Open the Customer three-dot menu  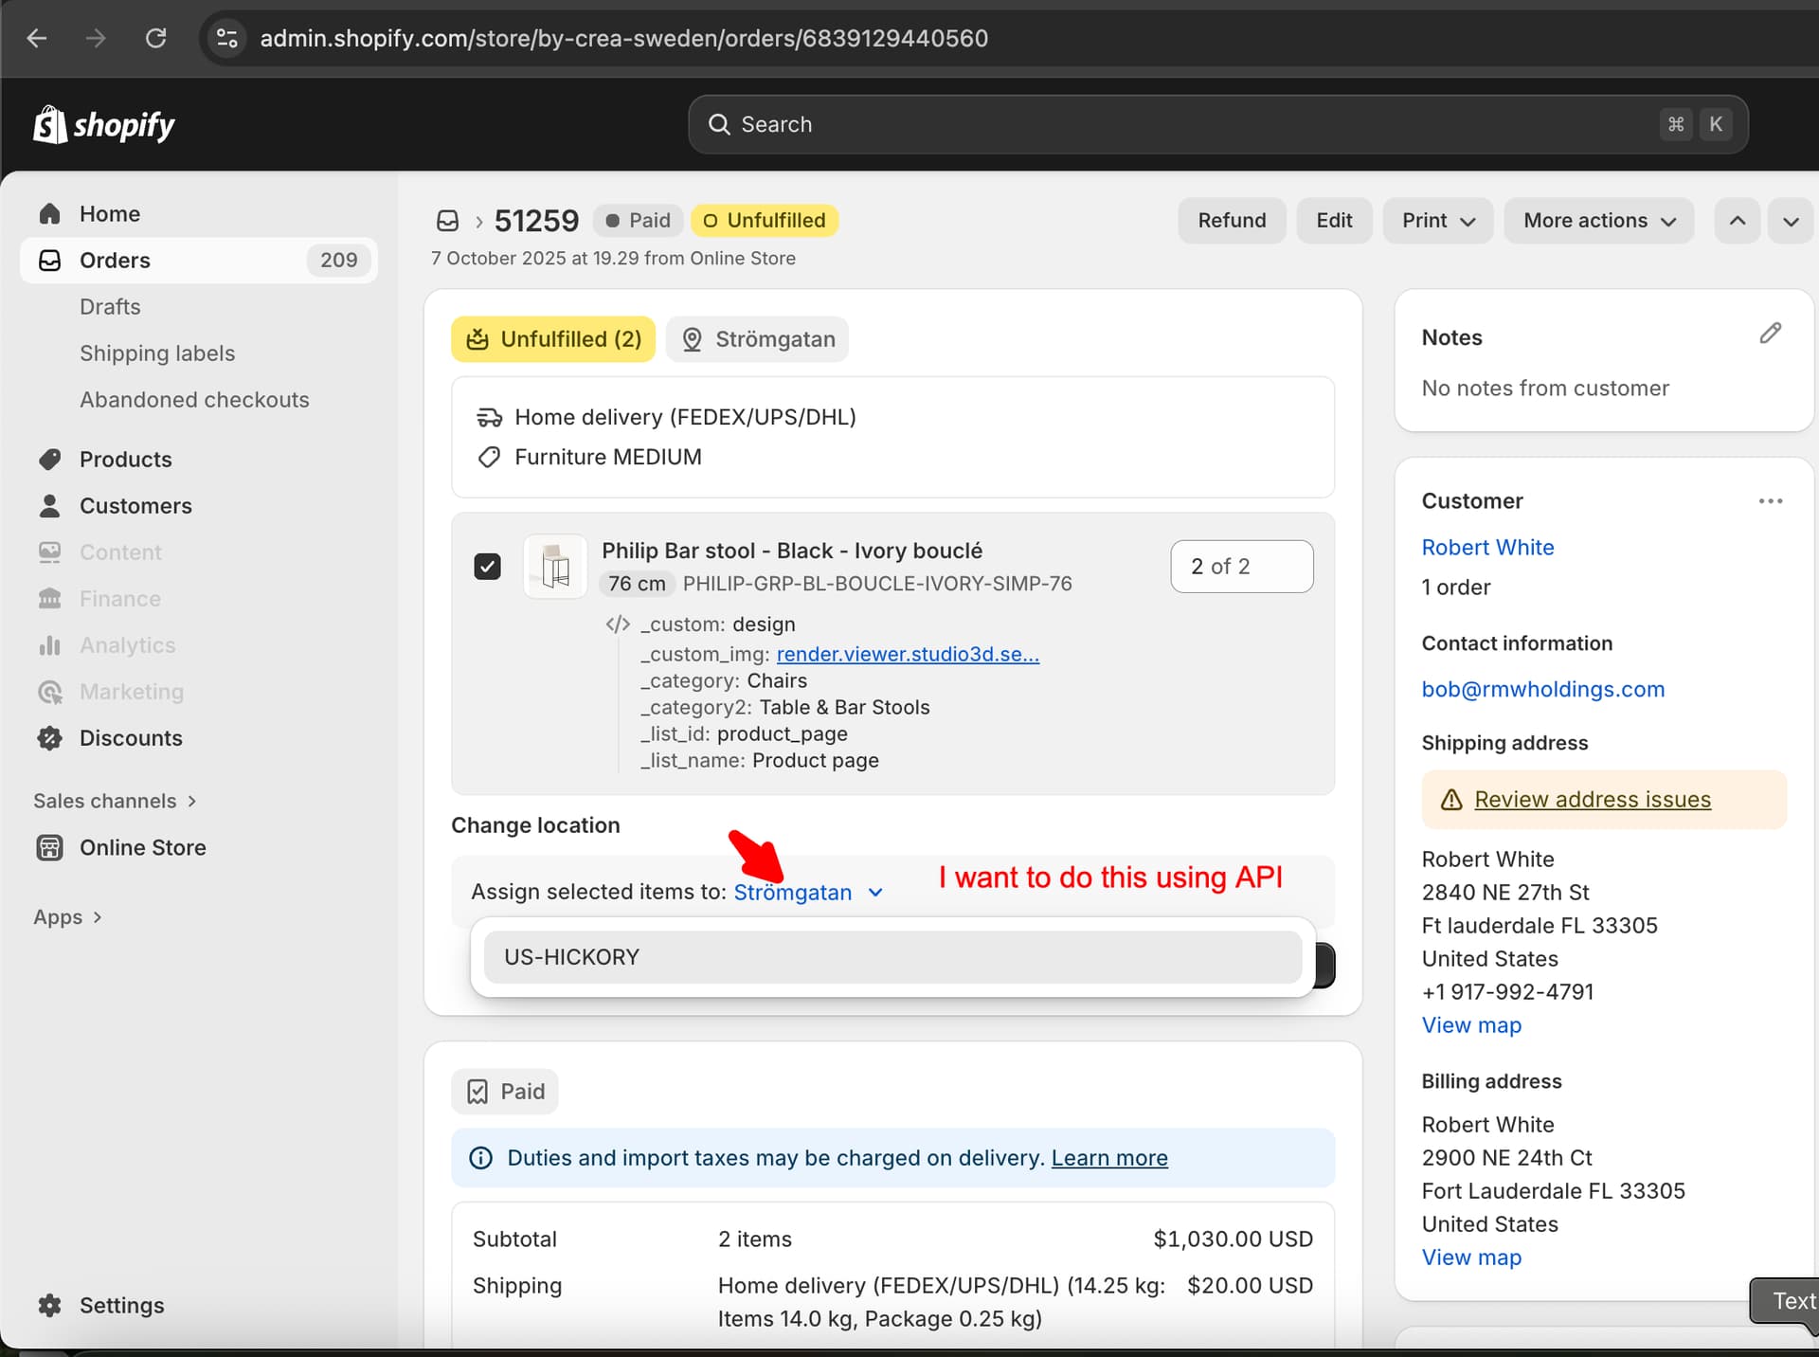pos(1770,501)
